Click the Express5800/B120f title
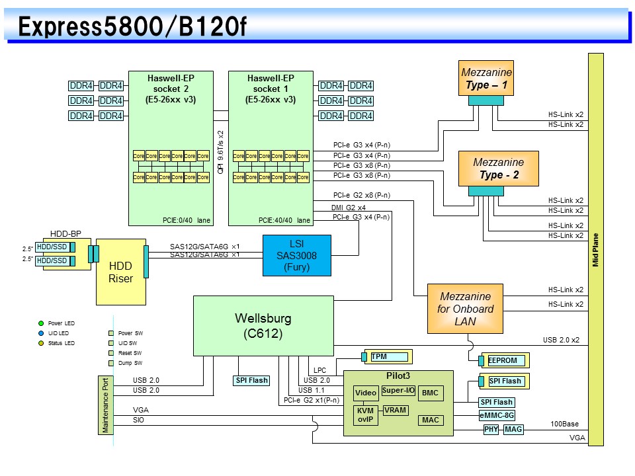 point(132,28)
